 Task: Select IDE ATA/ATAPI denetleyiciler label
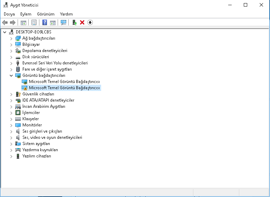pyautogui.click(x=48, y=100)
